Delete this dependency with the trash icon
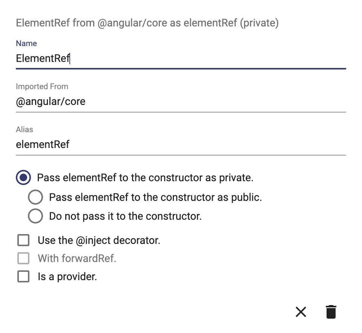This screenshot has height=333, width=362. coord(331,312)
